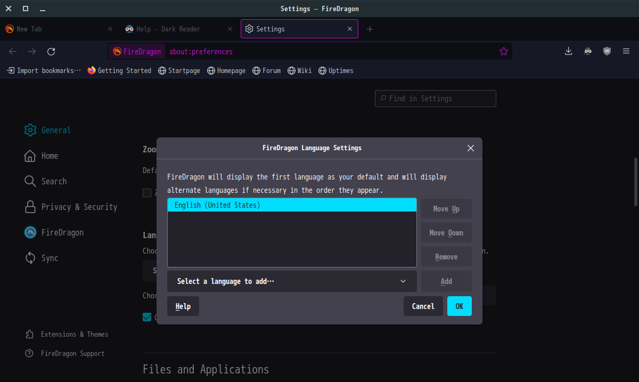Open Sync settings category
The width and height of the screenshot is (639, 382).
42,258
